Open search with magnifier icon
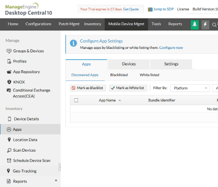 (x=214, y=25)
